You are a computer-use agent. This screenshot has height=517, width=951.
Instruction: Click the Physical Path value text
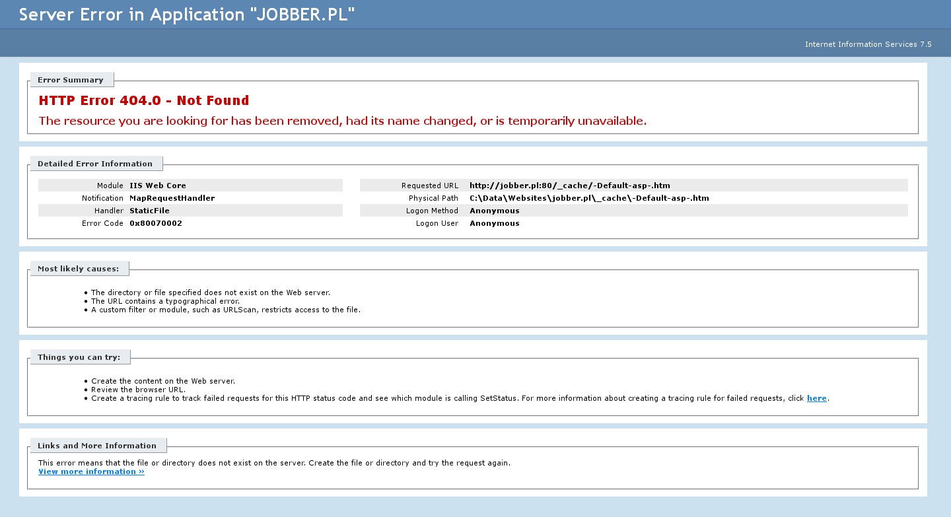click(x=589, y=198)
